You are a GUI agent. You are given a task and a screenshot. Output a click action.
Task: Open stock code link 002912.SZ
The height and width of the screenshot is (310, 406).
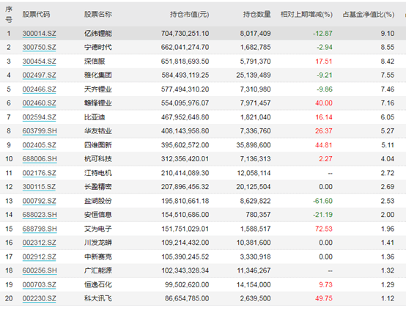[x=39, y=257]
